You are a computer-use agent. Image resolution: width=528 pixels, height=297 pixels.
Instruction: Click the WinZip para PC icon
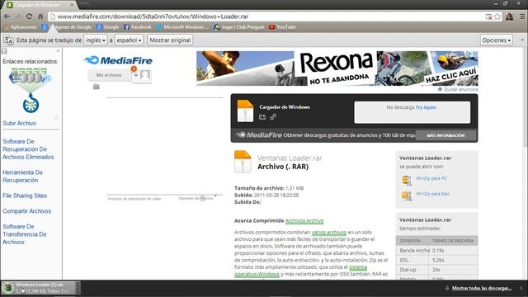click(x=407, y=180)
